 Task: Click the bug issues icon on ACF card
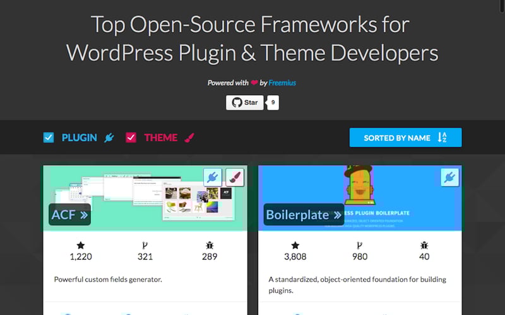210,246
